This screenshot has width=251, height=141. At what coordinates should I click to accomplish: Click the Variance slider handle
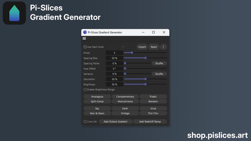coord(125,74)
